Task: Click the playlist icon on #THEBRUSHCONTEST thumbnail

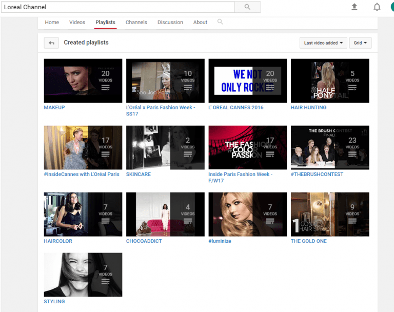Action: coord(352,154)
